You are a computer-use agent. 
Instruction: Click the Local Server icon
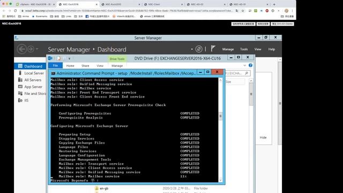coord(20,73)
